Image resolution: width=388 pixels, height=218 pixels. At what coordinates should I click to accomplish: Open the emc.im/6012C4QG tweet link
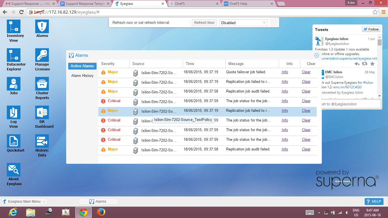[x=348, y=87]
